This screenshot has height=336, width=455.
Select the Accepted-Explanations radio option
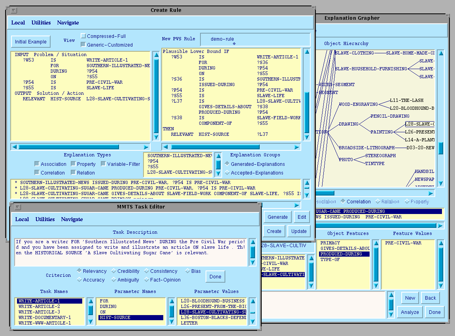227,173
